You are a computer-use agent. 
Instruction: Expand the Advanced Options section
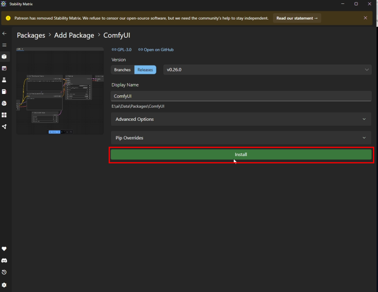241,119
